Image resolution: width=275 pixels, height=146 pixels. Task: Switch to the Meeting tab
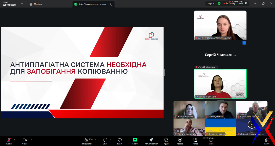(35, 4)
